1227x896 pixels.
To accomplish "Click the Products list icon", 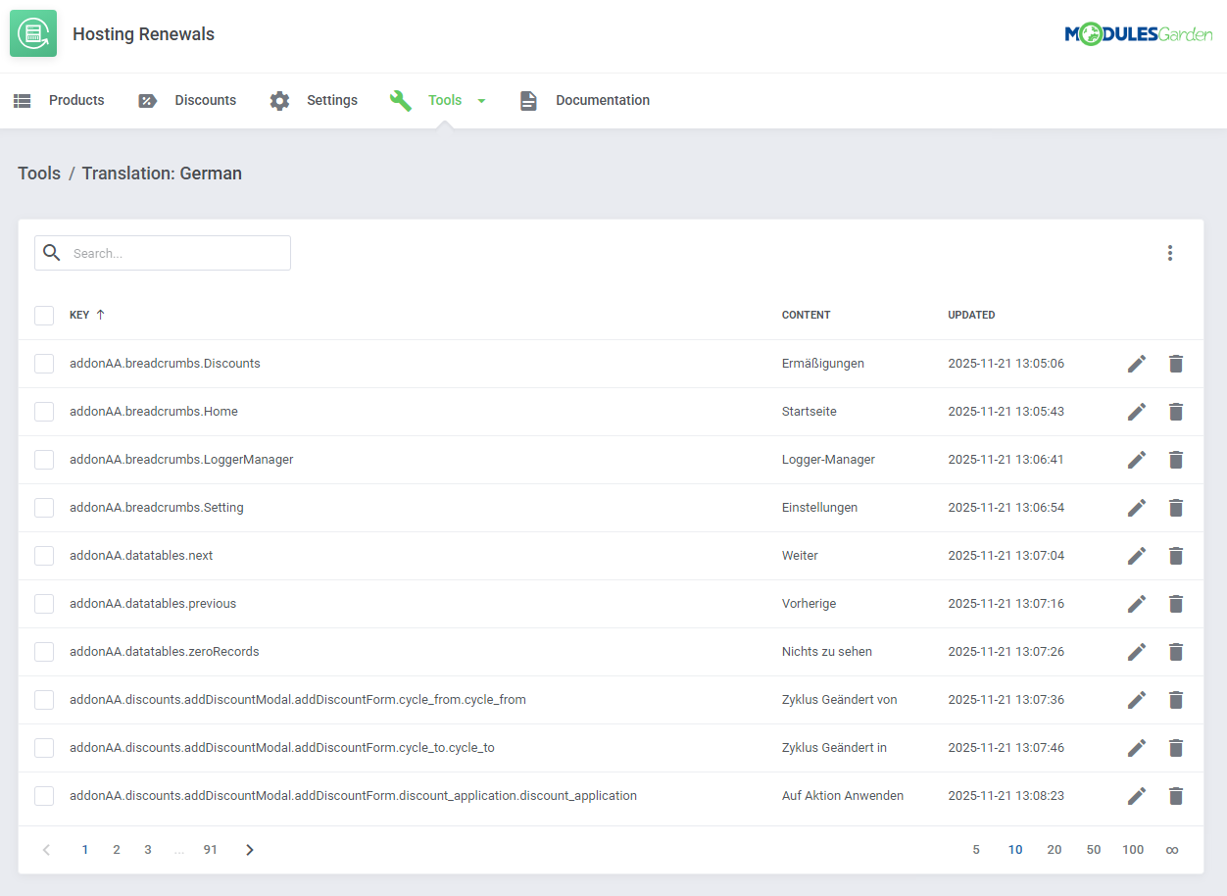I will pos(22,99).
